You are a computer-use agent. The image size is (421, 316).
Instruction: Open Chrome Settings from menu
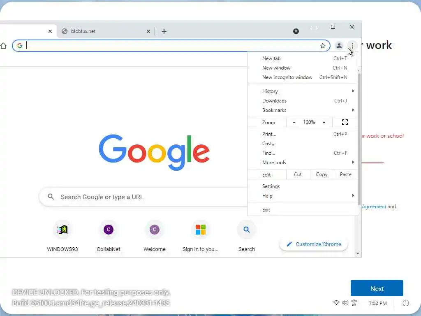point(303,186)
